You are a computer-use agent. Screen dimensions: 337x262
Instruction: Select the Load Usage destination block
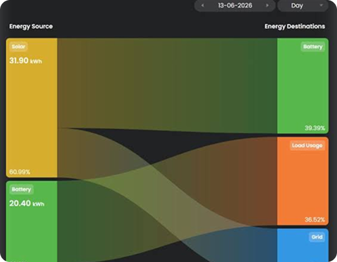303,181
